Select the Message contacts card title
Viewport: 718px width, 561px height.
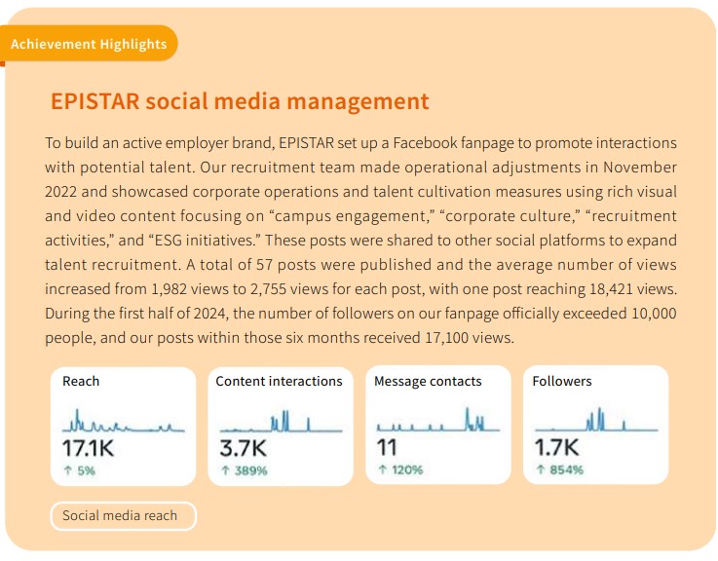pos(428,382)
